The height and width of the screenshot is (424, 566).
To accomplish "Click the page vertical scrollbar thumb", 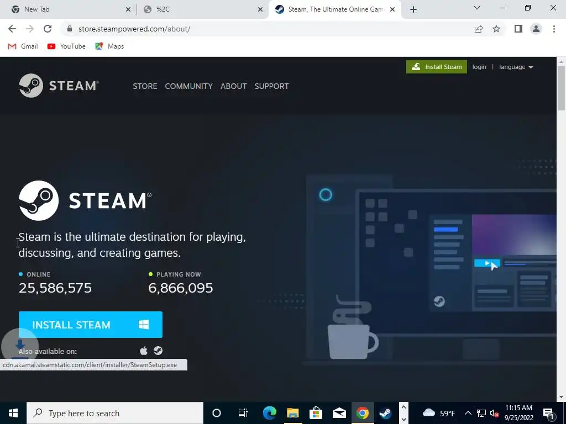I will [x=561, y=88].
